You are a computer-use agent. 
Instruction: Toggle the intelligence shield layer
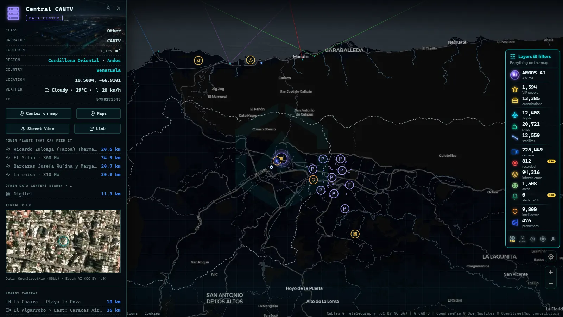532,211
